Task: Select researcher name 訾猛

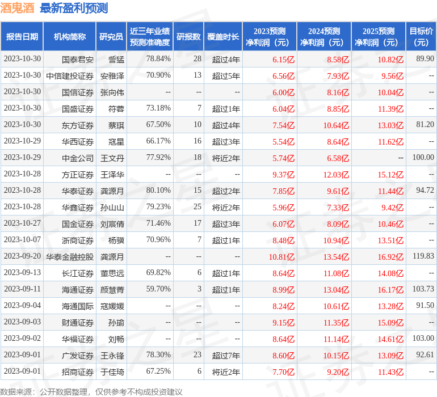Action: click(116, 60)
